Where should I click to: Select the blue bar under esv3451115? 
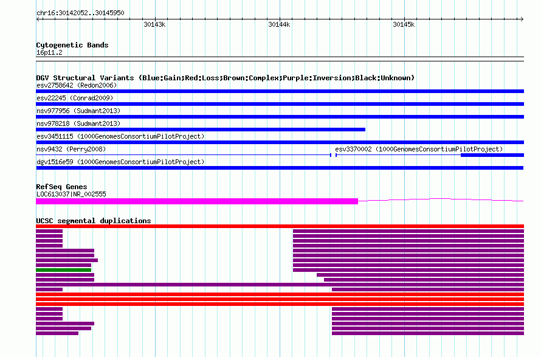coord(280,142)
